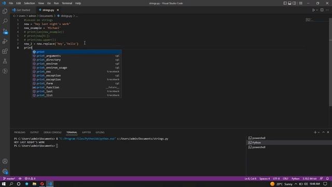332x187 pixels.
Task: Open the Search view in activity bar
Action: (x=5, y=21)
